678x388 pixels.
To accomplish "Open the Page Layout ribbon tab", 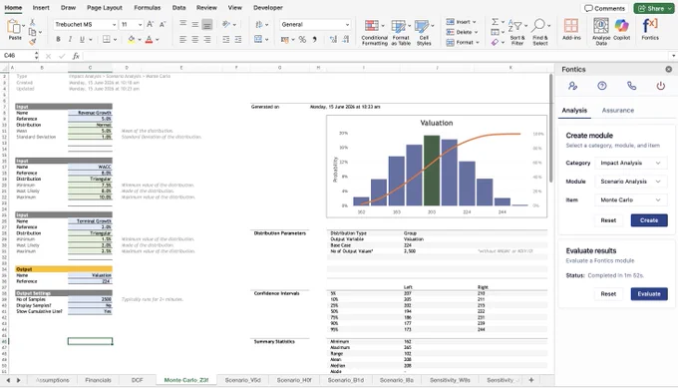I will pos(105,8).
